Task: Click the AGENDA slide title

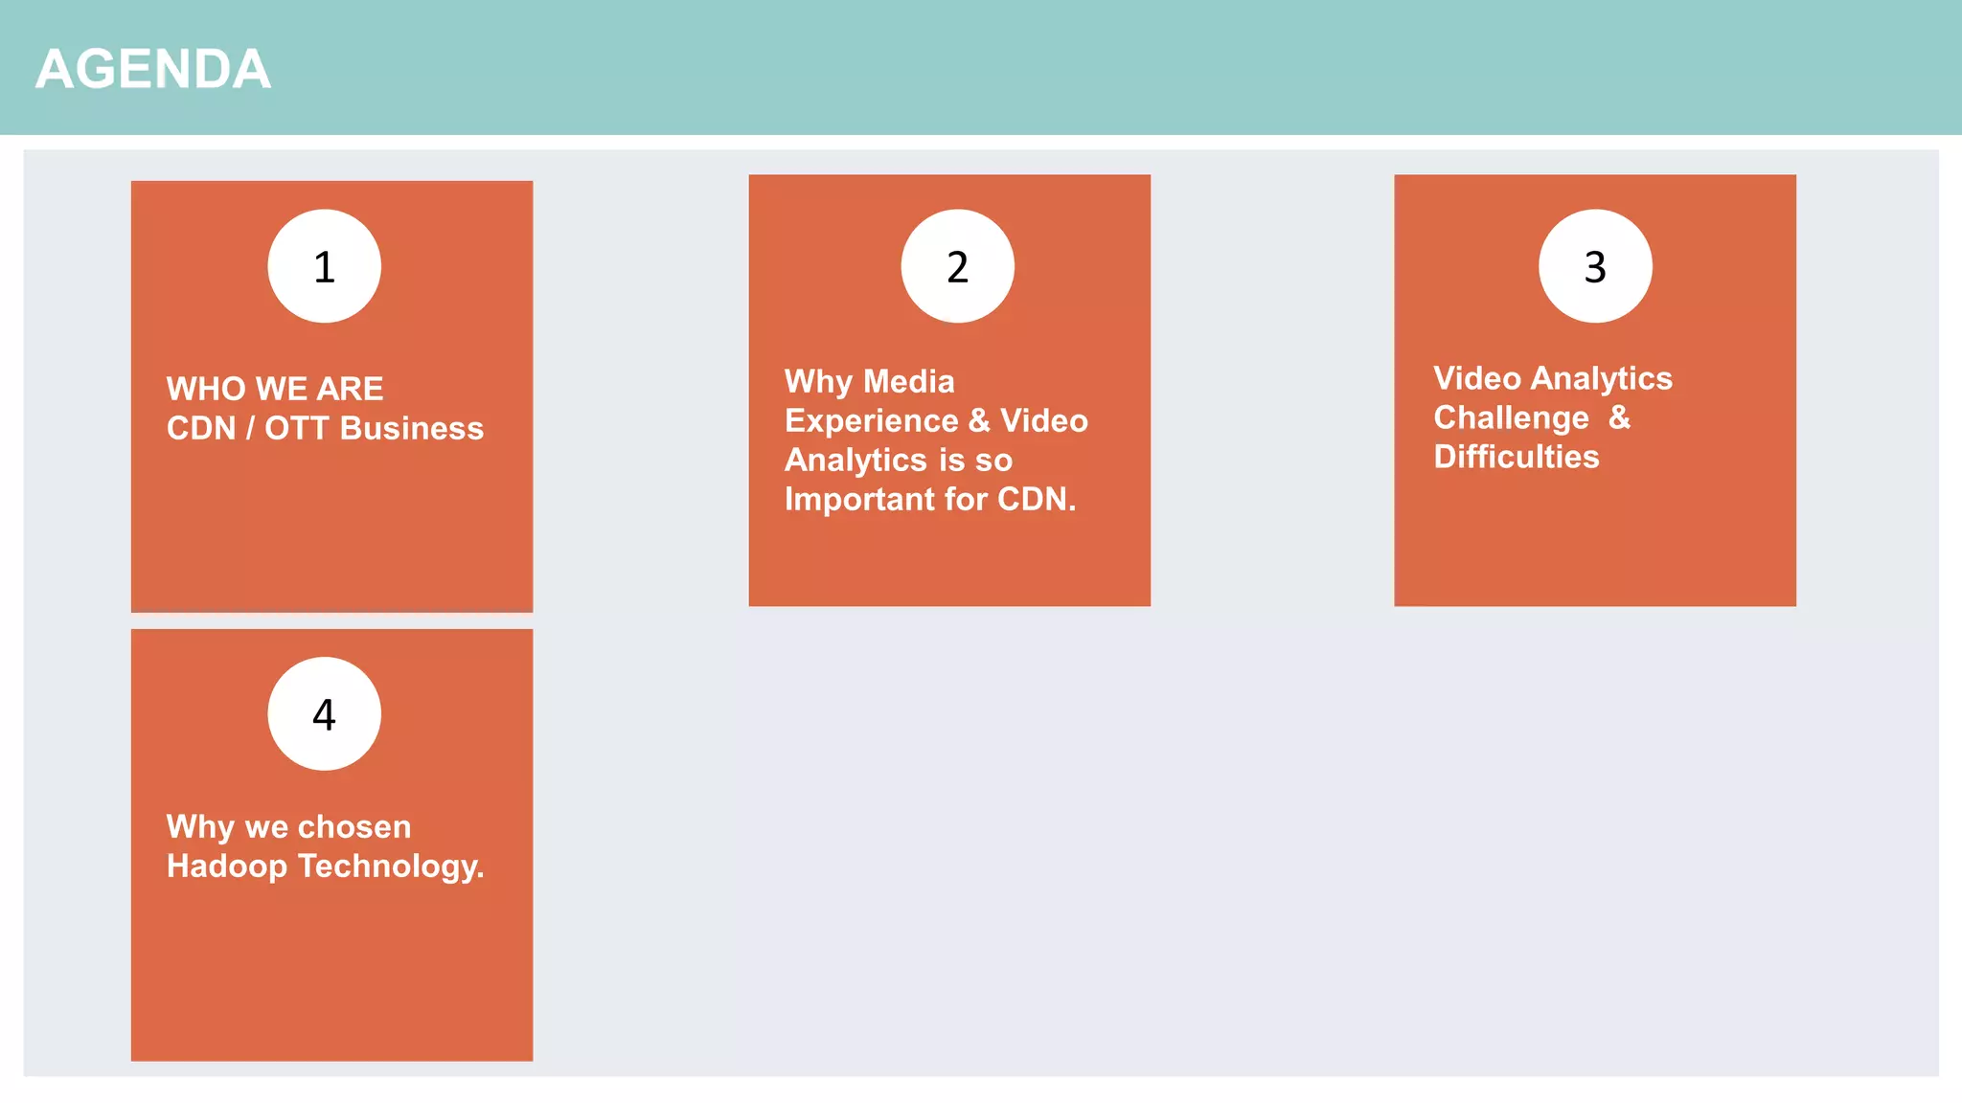Action: (x=153, y=69)
